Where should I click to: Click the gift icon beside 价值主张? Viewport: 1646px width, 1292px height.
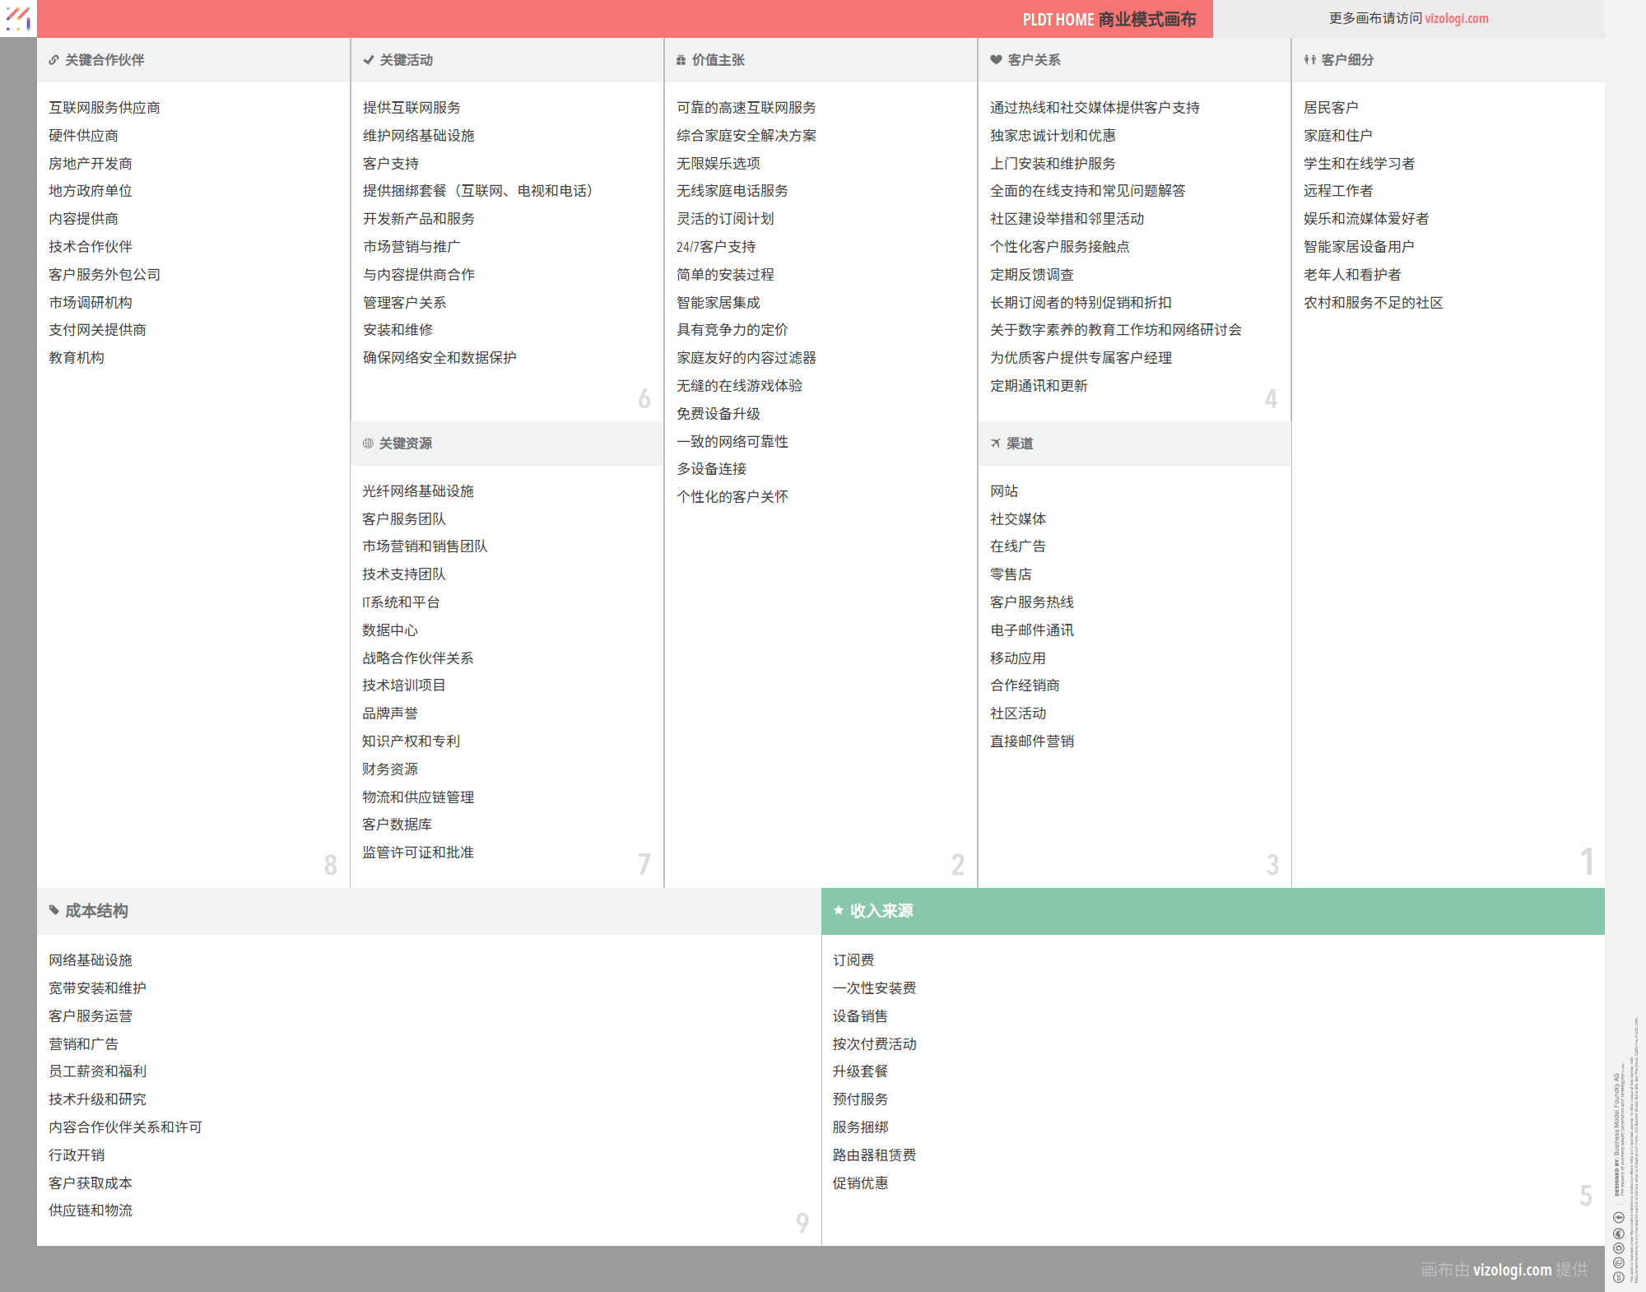coord(681,60)
